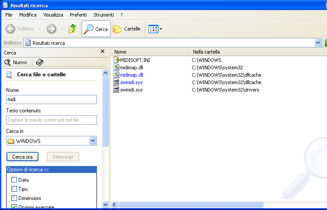
Task: Sort by Nella cartella column header
Action: [257, 52]
